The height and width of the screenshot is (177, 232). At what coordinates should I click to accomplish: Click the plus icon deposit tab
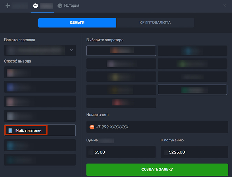[x=15, y=6]
